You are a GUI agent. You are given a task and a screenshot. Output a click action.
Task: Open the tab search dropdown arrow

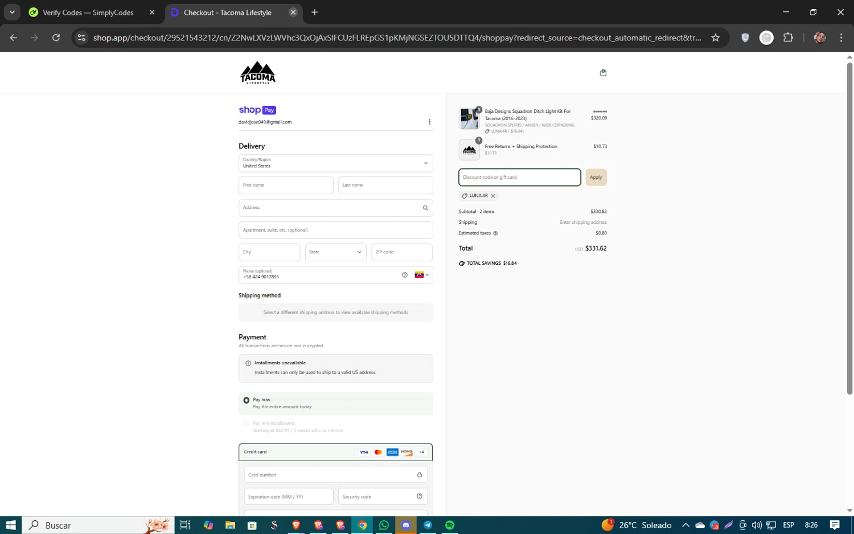(x=12, y=12)
